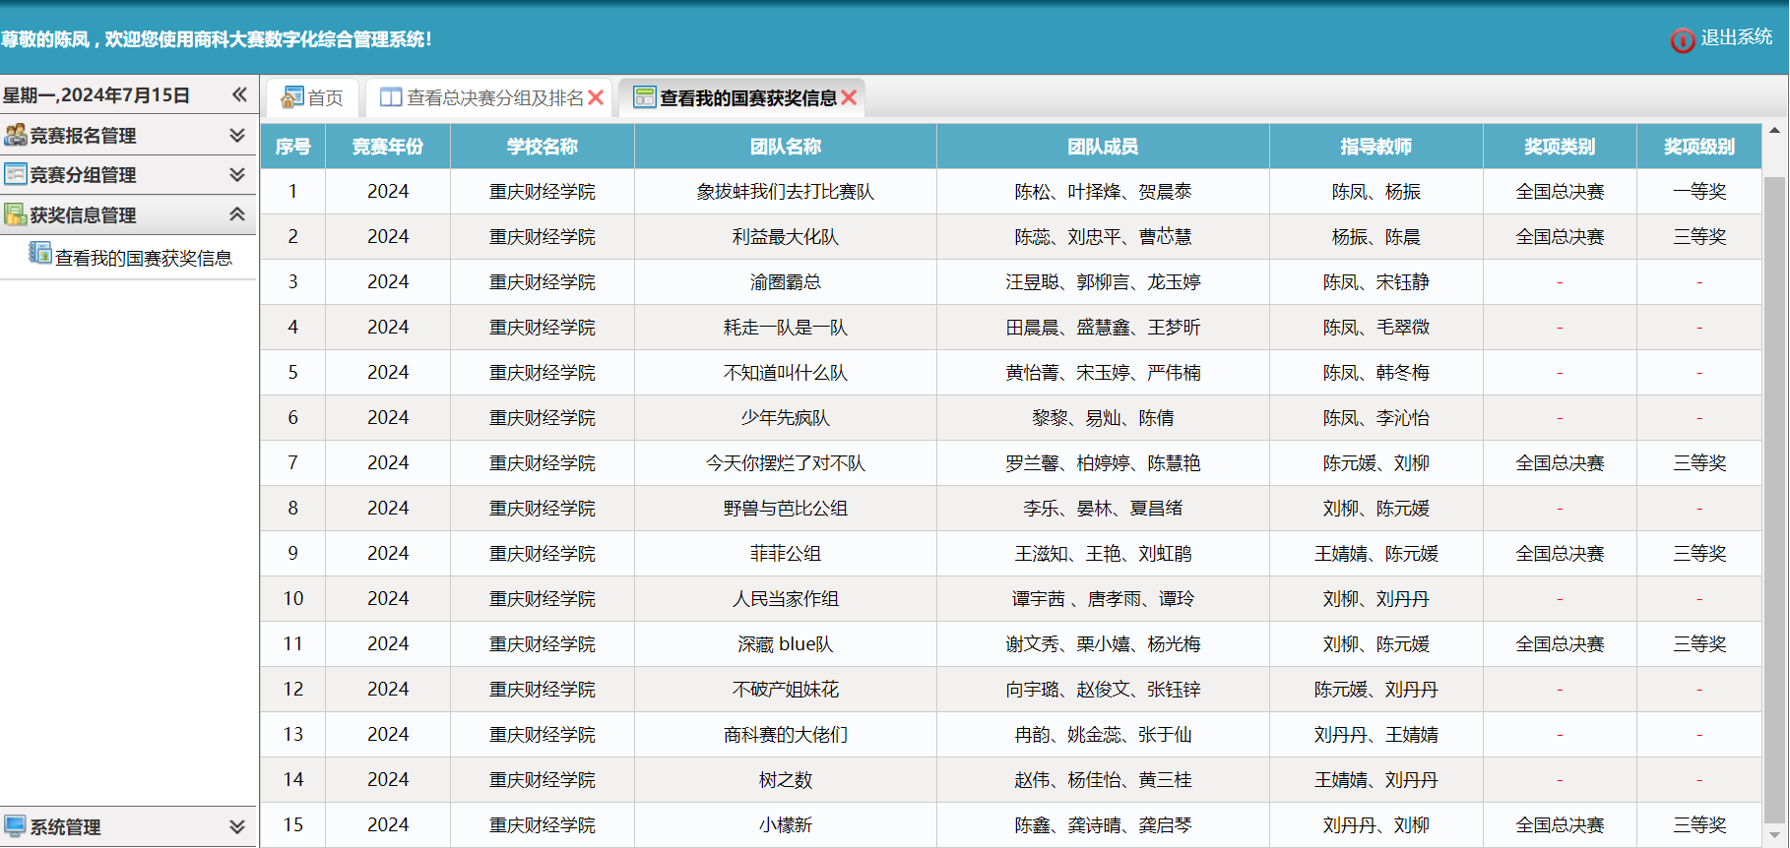Select the row for team 菲菲公组
1790x848 pixels.
coord(785,554)
